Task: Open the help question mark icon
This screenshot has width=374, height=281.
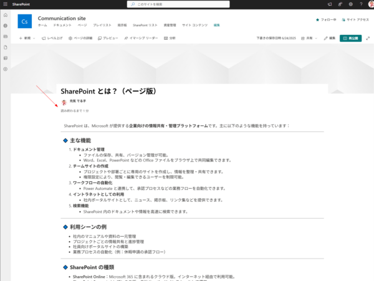Action: tap(361, 4)
